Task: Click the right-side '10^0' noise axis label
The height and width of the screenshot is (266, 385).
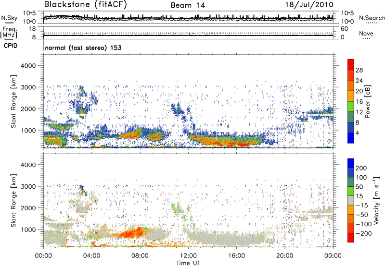Action: click(x=347, y=22)
